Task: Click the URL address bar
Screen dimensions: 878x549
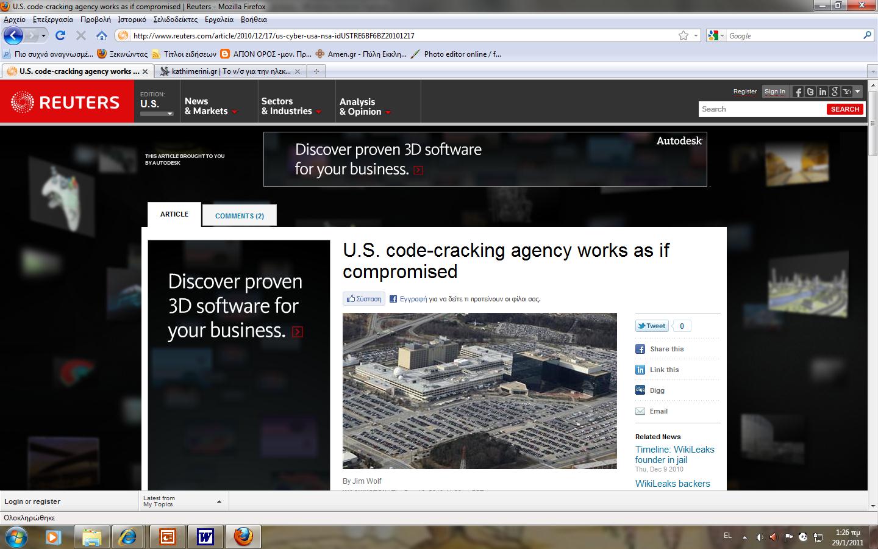Action: pyautogui.click(x=402, y=36)
